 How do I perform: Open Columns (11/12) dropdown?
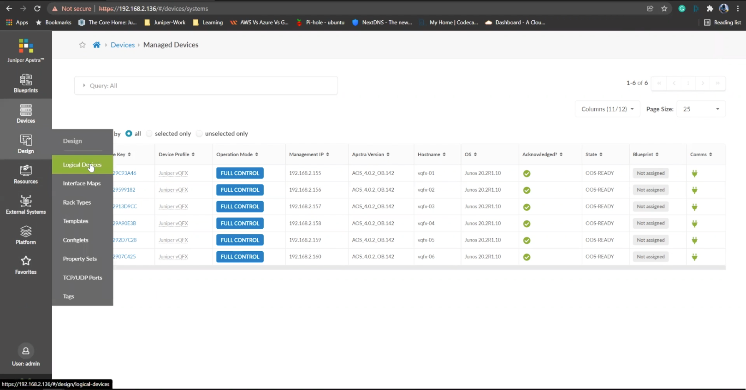[x=608, y=109]
